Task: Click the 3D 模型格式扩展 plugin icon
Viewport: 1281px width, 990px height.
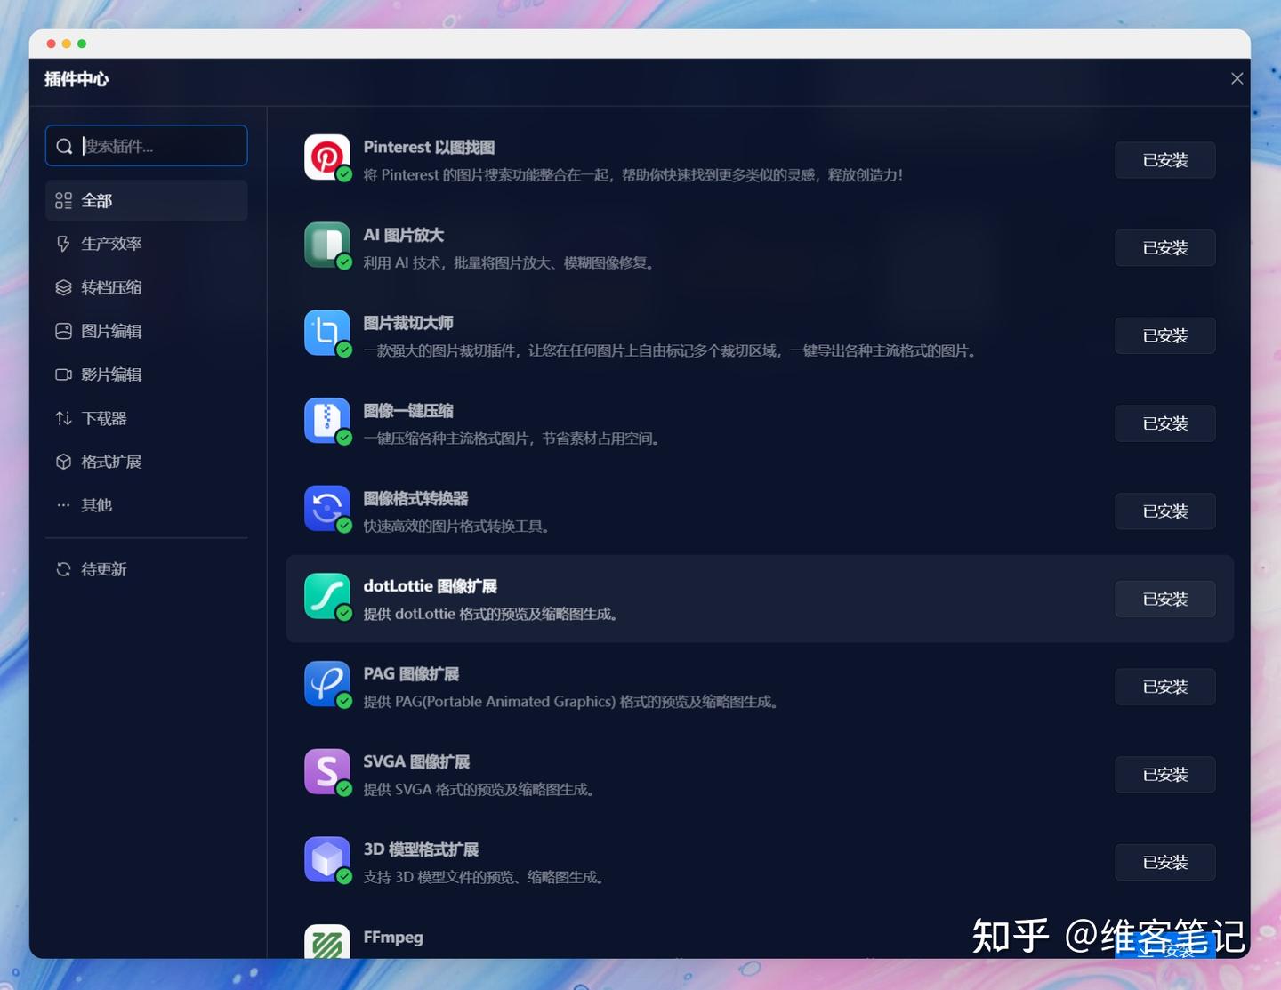Action: tap(327, 859)
